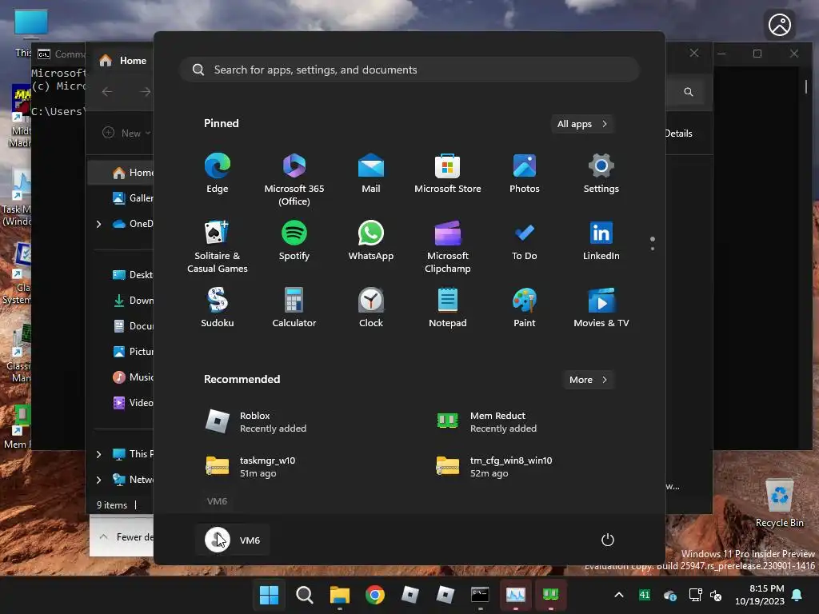Viewport: 819px width, 614px height.
Task: Open WhatsApp from Start menu
Action: point(371,241)
